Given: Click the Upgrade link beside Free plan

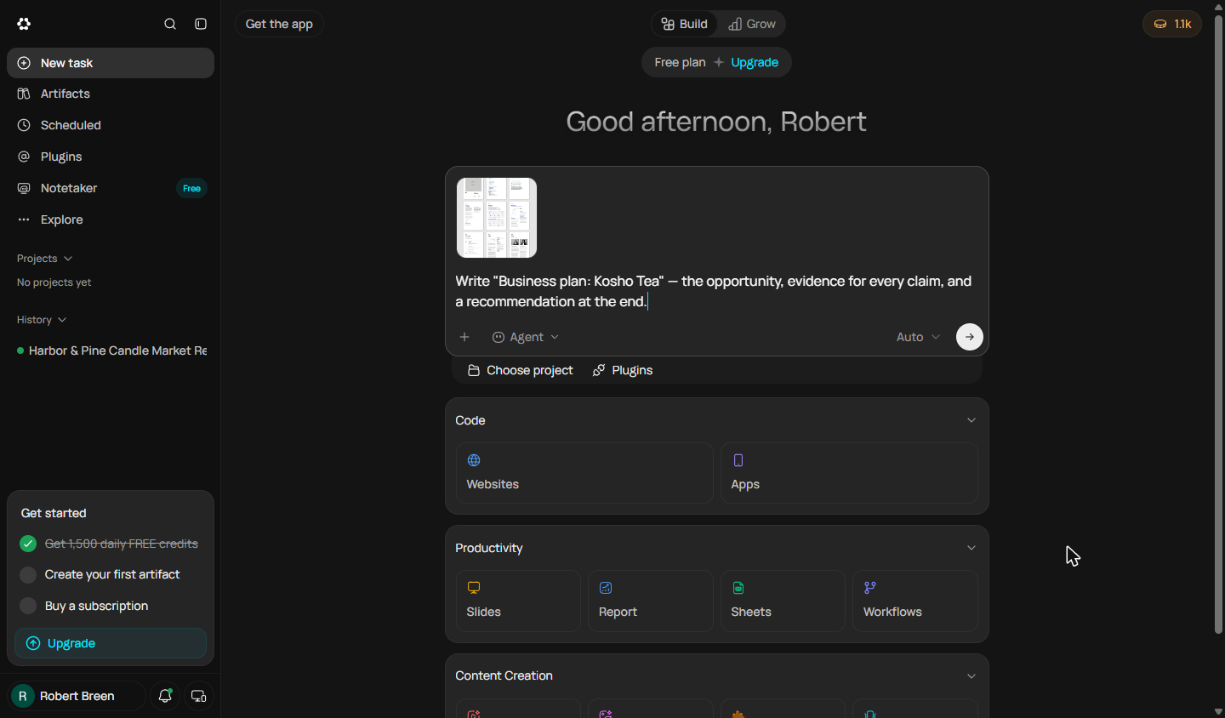Looking at the screenshot, I should point(755,62).
